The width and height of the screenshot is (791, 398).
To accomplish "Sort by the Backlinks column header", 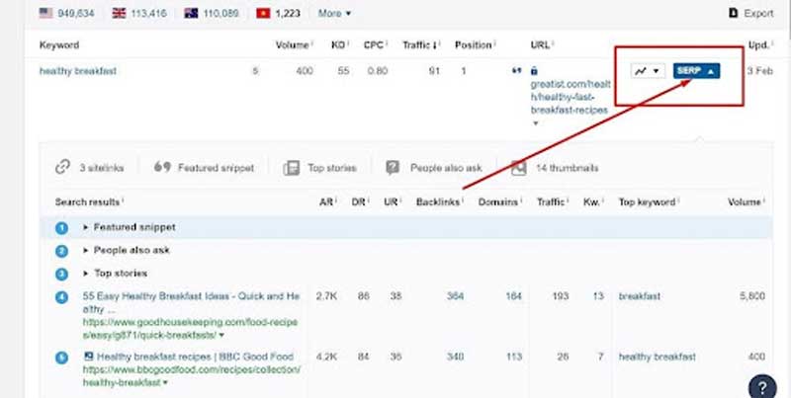I will point(438,202).
